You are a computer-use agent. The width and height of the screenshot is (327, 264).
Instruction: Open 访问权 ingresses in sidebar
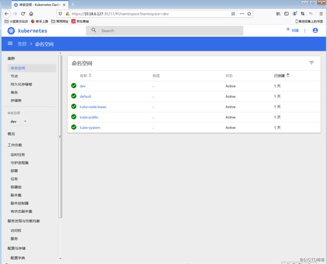tap(16, 230)
